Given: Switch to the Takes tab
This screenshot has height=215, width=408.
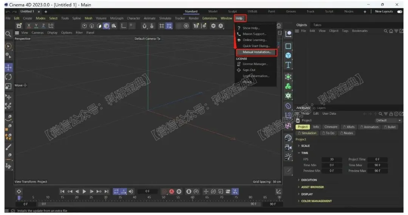Looking at the screenshot, I should click(x=317, y=25).
